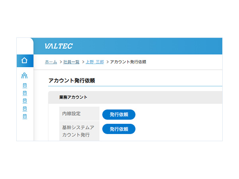Select the 基幹システムアカウント発行 row label
239x179 pixels.
coord(78,131)
